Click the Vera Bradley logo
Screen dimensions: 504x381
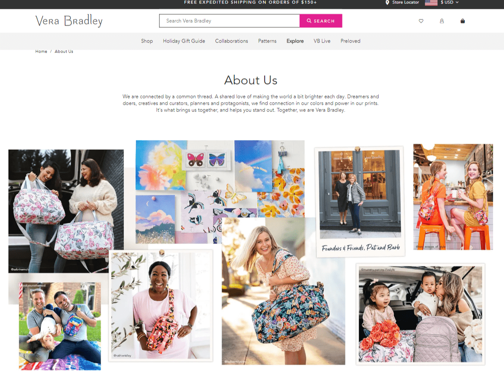point(69,21)
